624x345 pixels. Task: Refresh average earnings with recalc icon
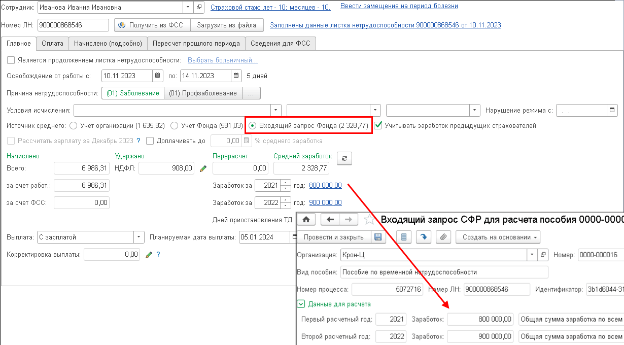click(x=344, y=158)
